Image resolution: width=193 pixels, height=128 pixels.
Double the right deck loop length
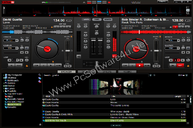(183, 60)
